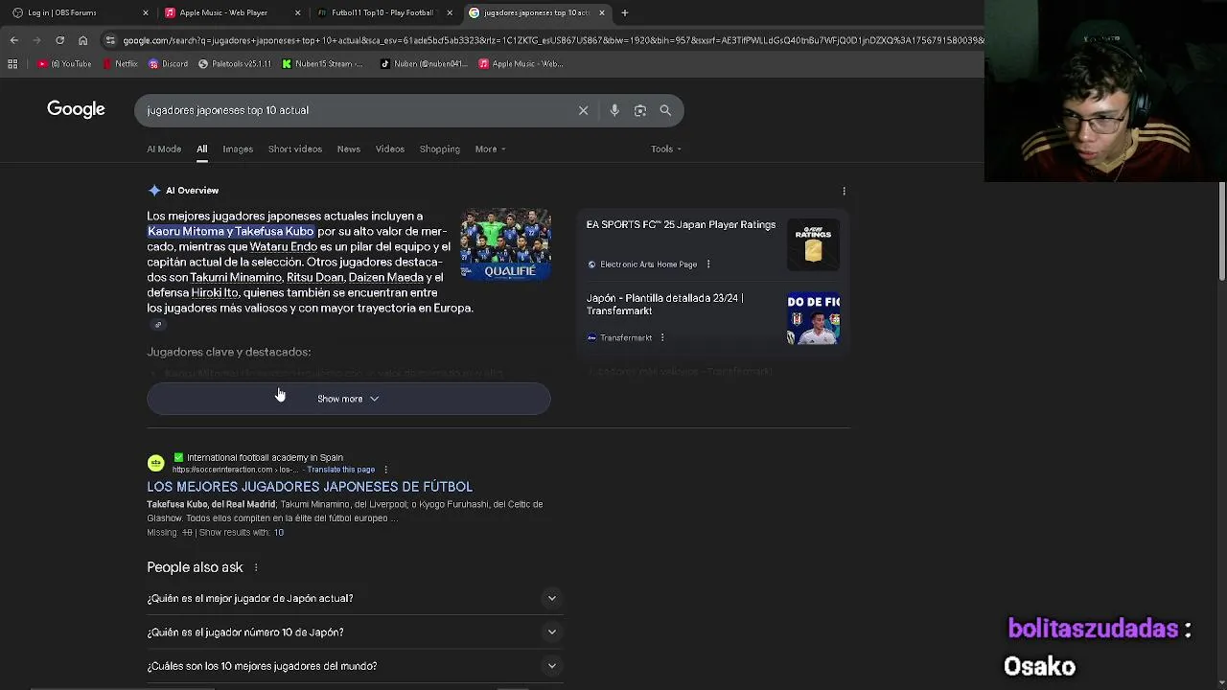Viewport: 1227px width, 690px height.
Task: Expand '¿Cuáles son los 10 mejores jugadores del mundo?'
Action: (353, 666)
